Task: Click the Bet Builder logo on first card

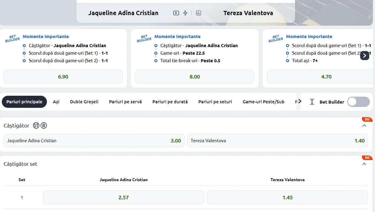Action: tap(12, 38)
